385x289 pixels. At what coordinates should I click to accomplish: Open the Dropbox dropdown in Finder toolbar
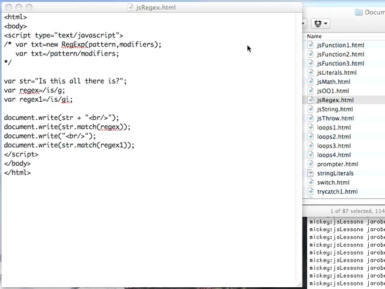(x=321, y=23)
